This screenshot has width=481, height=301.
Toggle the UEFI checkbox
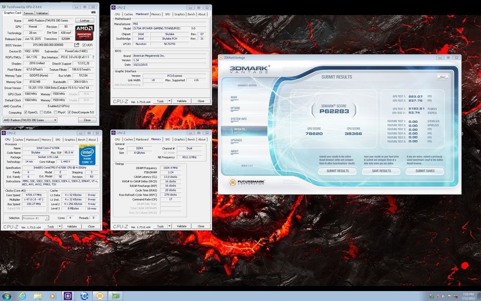coord(84,45)
